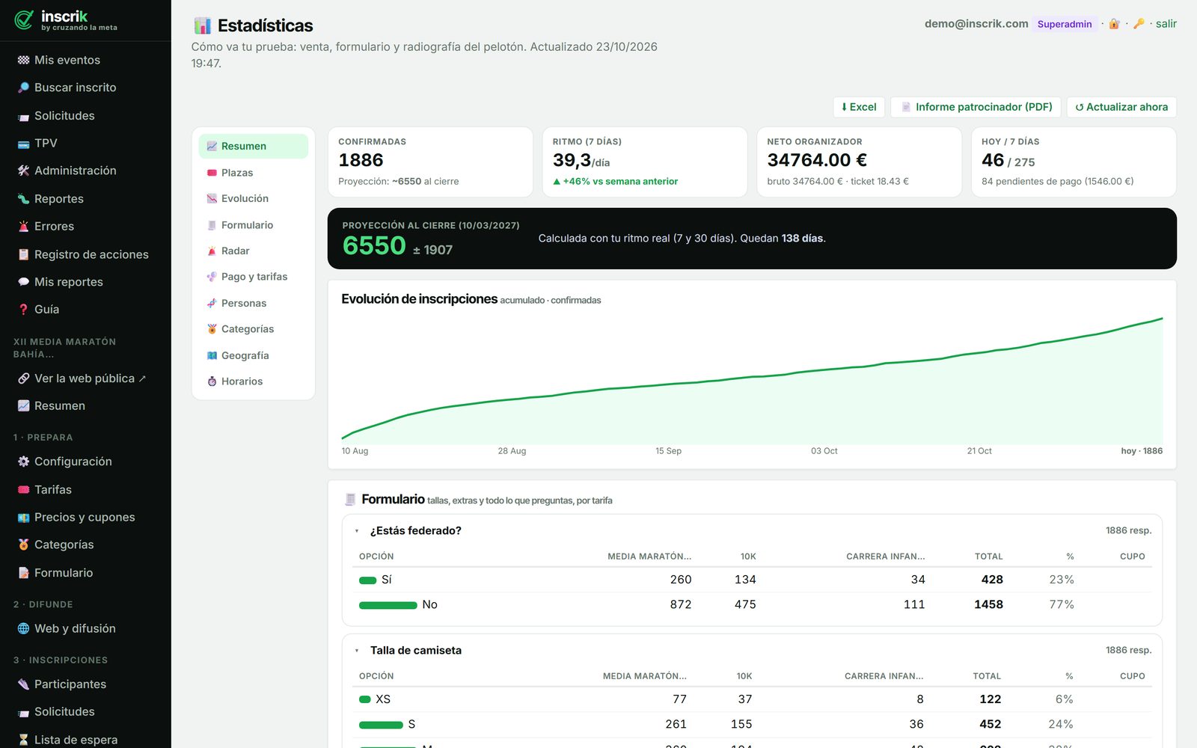Click the Superadmin badge
This screenshot has height=748, width=1197.
tap(1065, 24)
